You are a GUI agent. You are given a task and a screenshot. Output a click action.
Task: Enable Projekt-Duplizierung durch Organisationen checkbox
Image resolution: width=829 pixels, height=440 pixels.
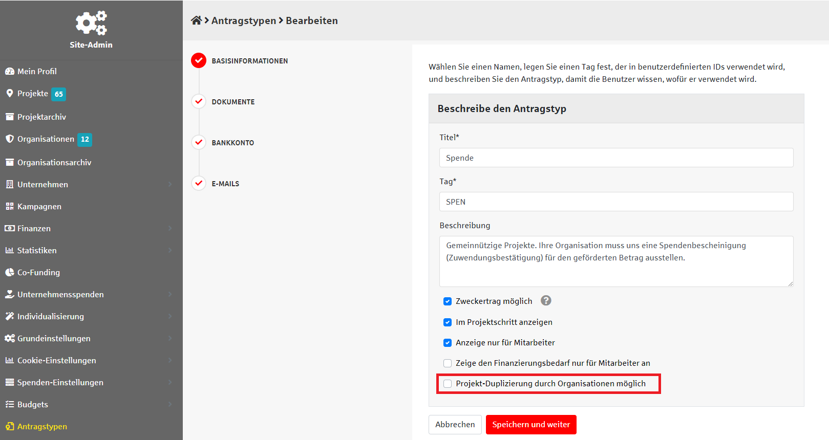tap(448, 384)
